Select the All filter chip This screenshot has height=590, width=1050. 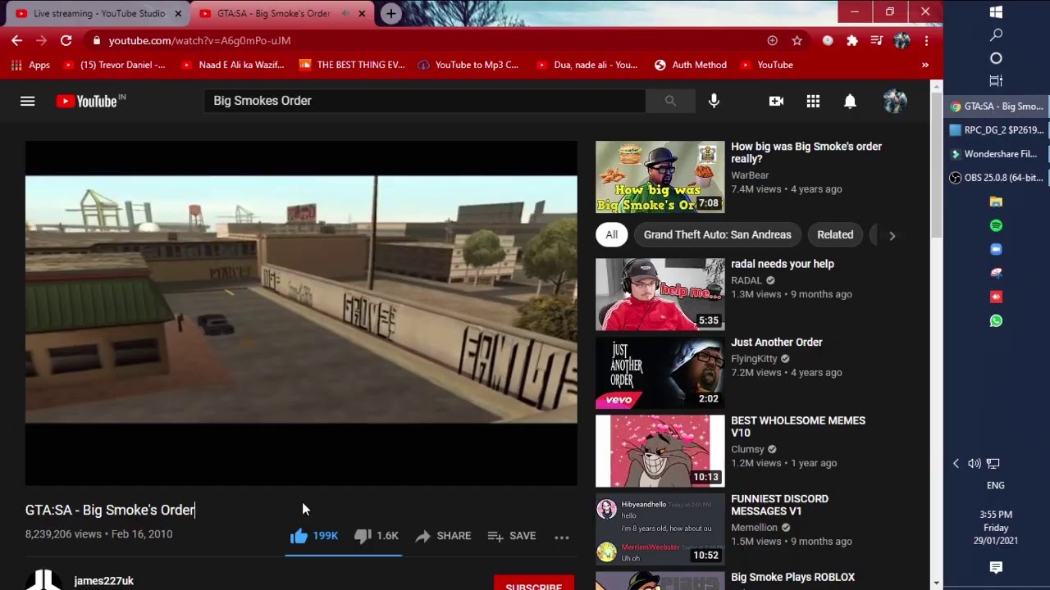coord(612,234)
